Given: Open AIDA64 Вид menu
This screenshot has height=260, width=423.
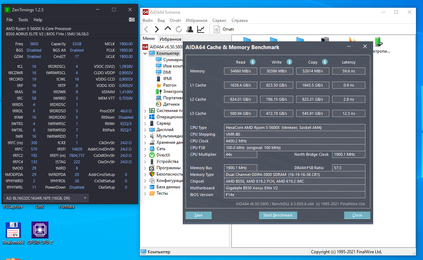Looking at the screenshot, I should [161, 20].
